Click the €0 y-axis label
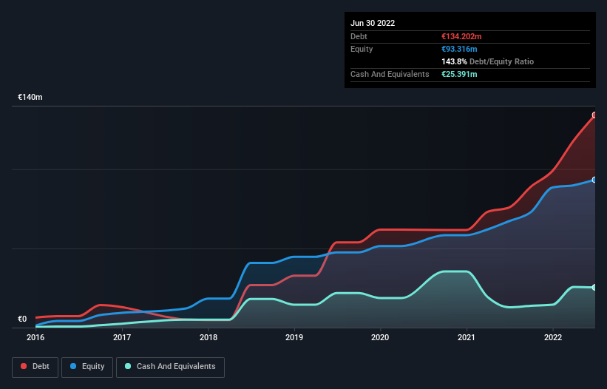Viewport: 607px width, 389px height. [22, 319]
